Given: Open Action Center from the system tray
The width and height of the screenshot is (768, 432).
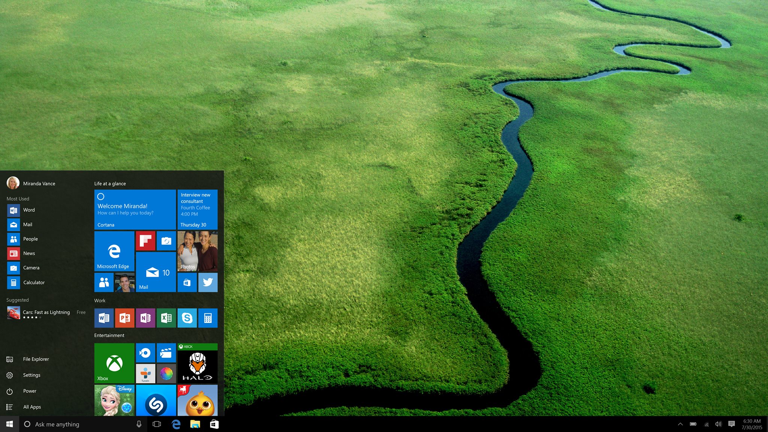Looking at the screenshot, I should coord(731,424).
